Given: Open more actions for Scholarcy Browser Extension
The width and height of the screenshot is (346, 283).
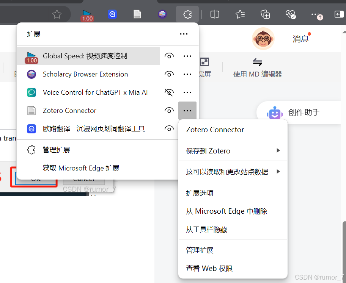Looking at the screenshot, I should (x=187, y=74).
